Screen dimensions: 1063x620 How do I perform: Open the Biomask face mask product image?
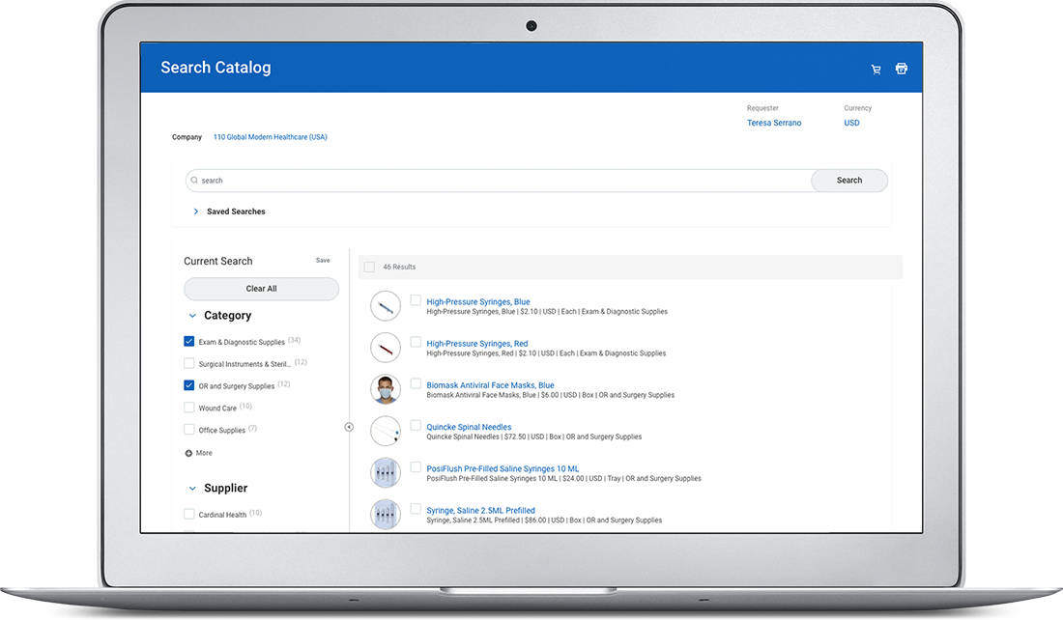(x=386, y=389)
